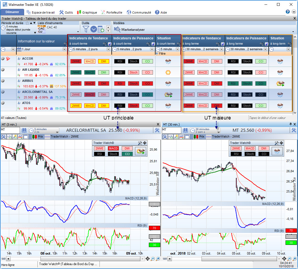Click the move icon on 5 min Trader Watch box

[145, 143]
